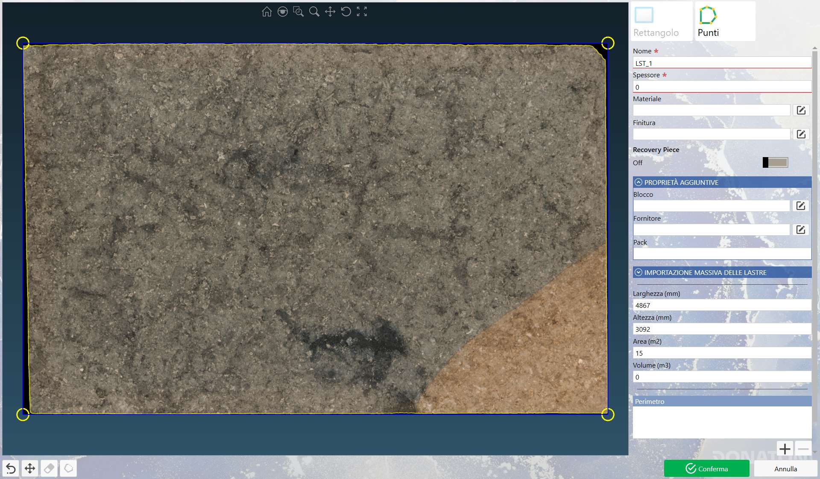Edit the Materiale field with its pencil icon

click(801, 111)
